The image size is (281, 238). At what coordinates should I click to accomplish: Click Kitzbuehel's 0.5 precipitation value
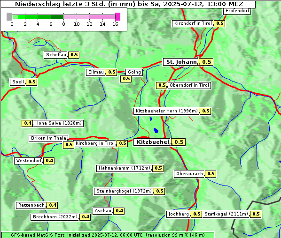179,142
